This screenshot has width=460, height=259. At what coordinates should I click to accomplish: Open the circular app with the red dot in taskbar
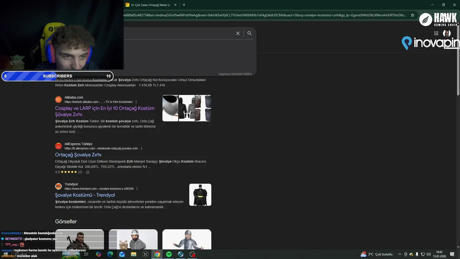tap(193, 254)
